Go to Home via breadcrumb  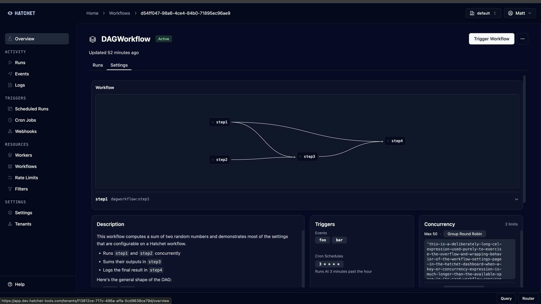92,13
